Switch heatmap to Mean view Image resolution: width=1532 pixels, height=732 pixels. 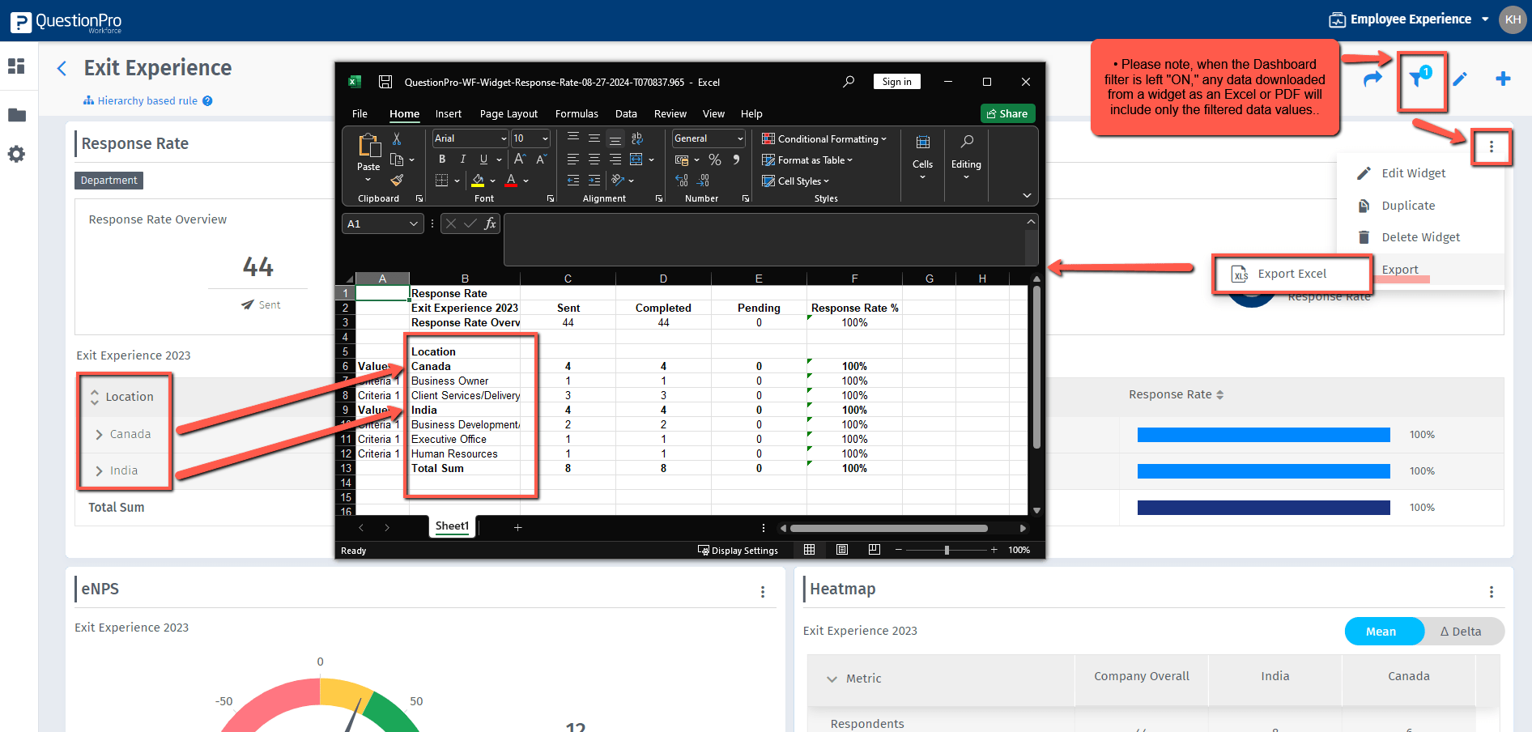click(1383, 632)
